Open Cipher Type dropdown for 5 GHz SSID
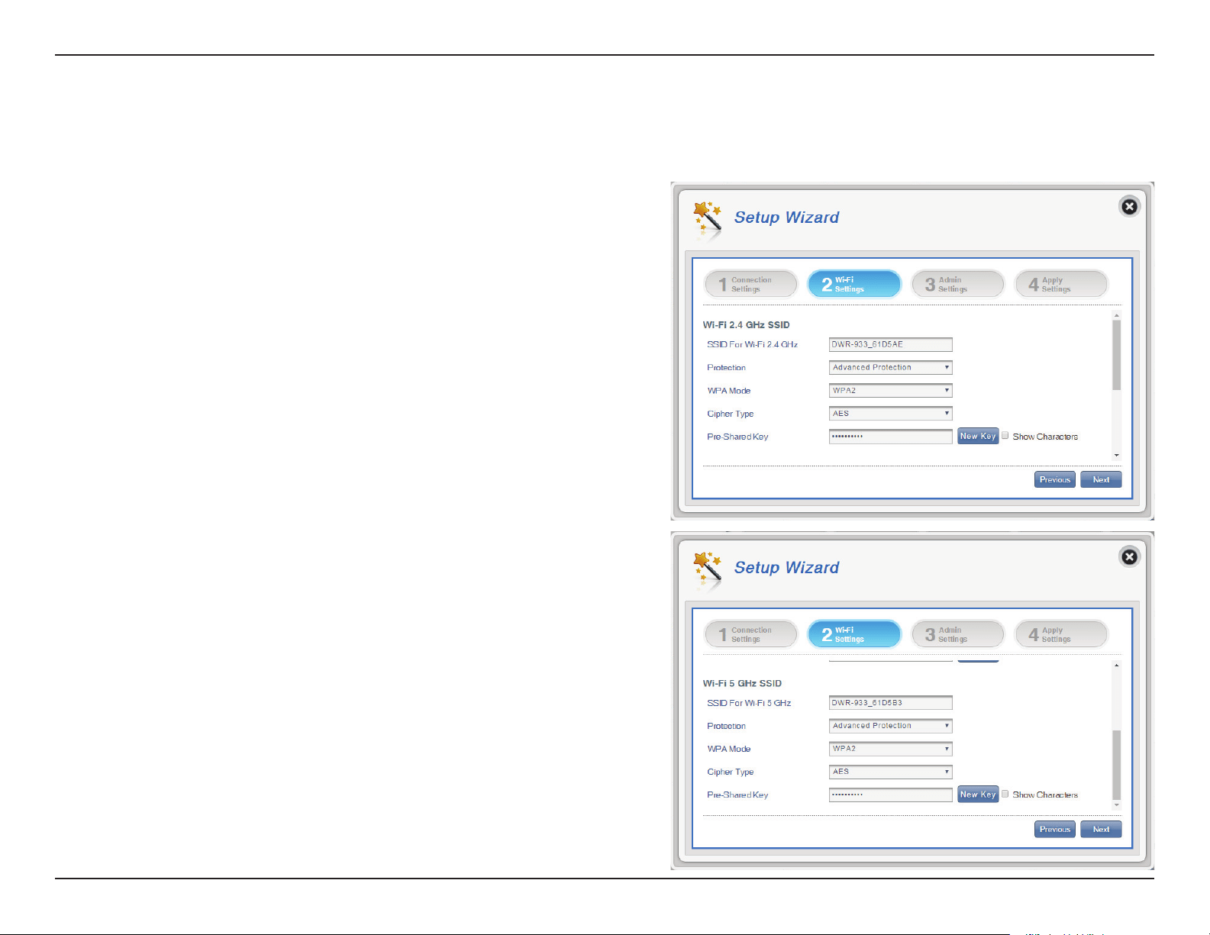 click(890, 772)
